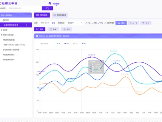Image resolution: width=162 pixels, height=122 pixels.
Task: Click the 查询 query button
Action: click(121, 23)
